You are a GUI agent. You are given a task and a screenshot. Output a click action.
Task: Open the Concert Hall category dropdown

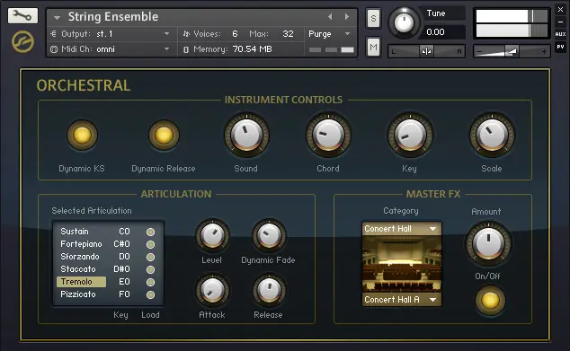pos(402,229)
